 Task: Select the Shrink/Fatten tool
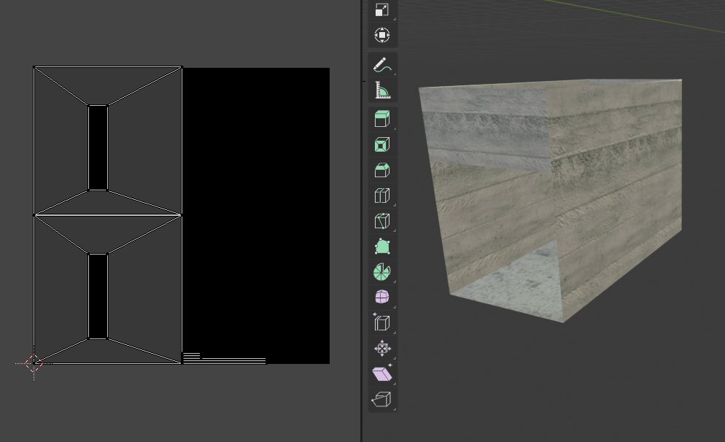click(x=382, y=348)
